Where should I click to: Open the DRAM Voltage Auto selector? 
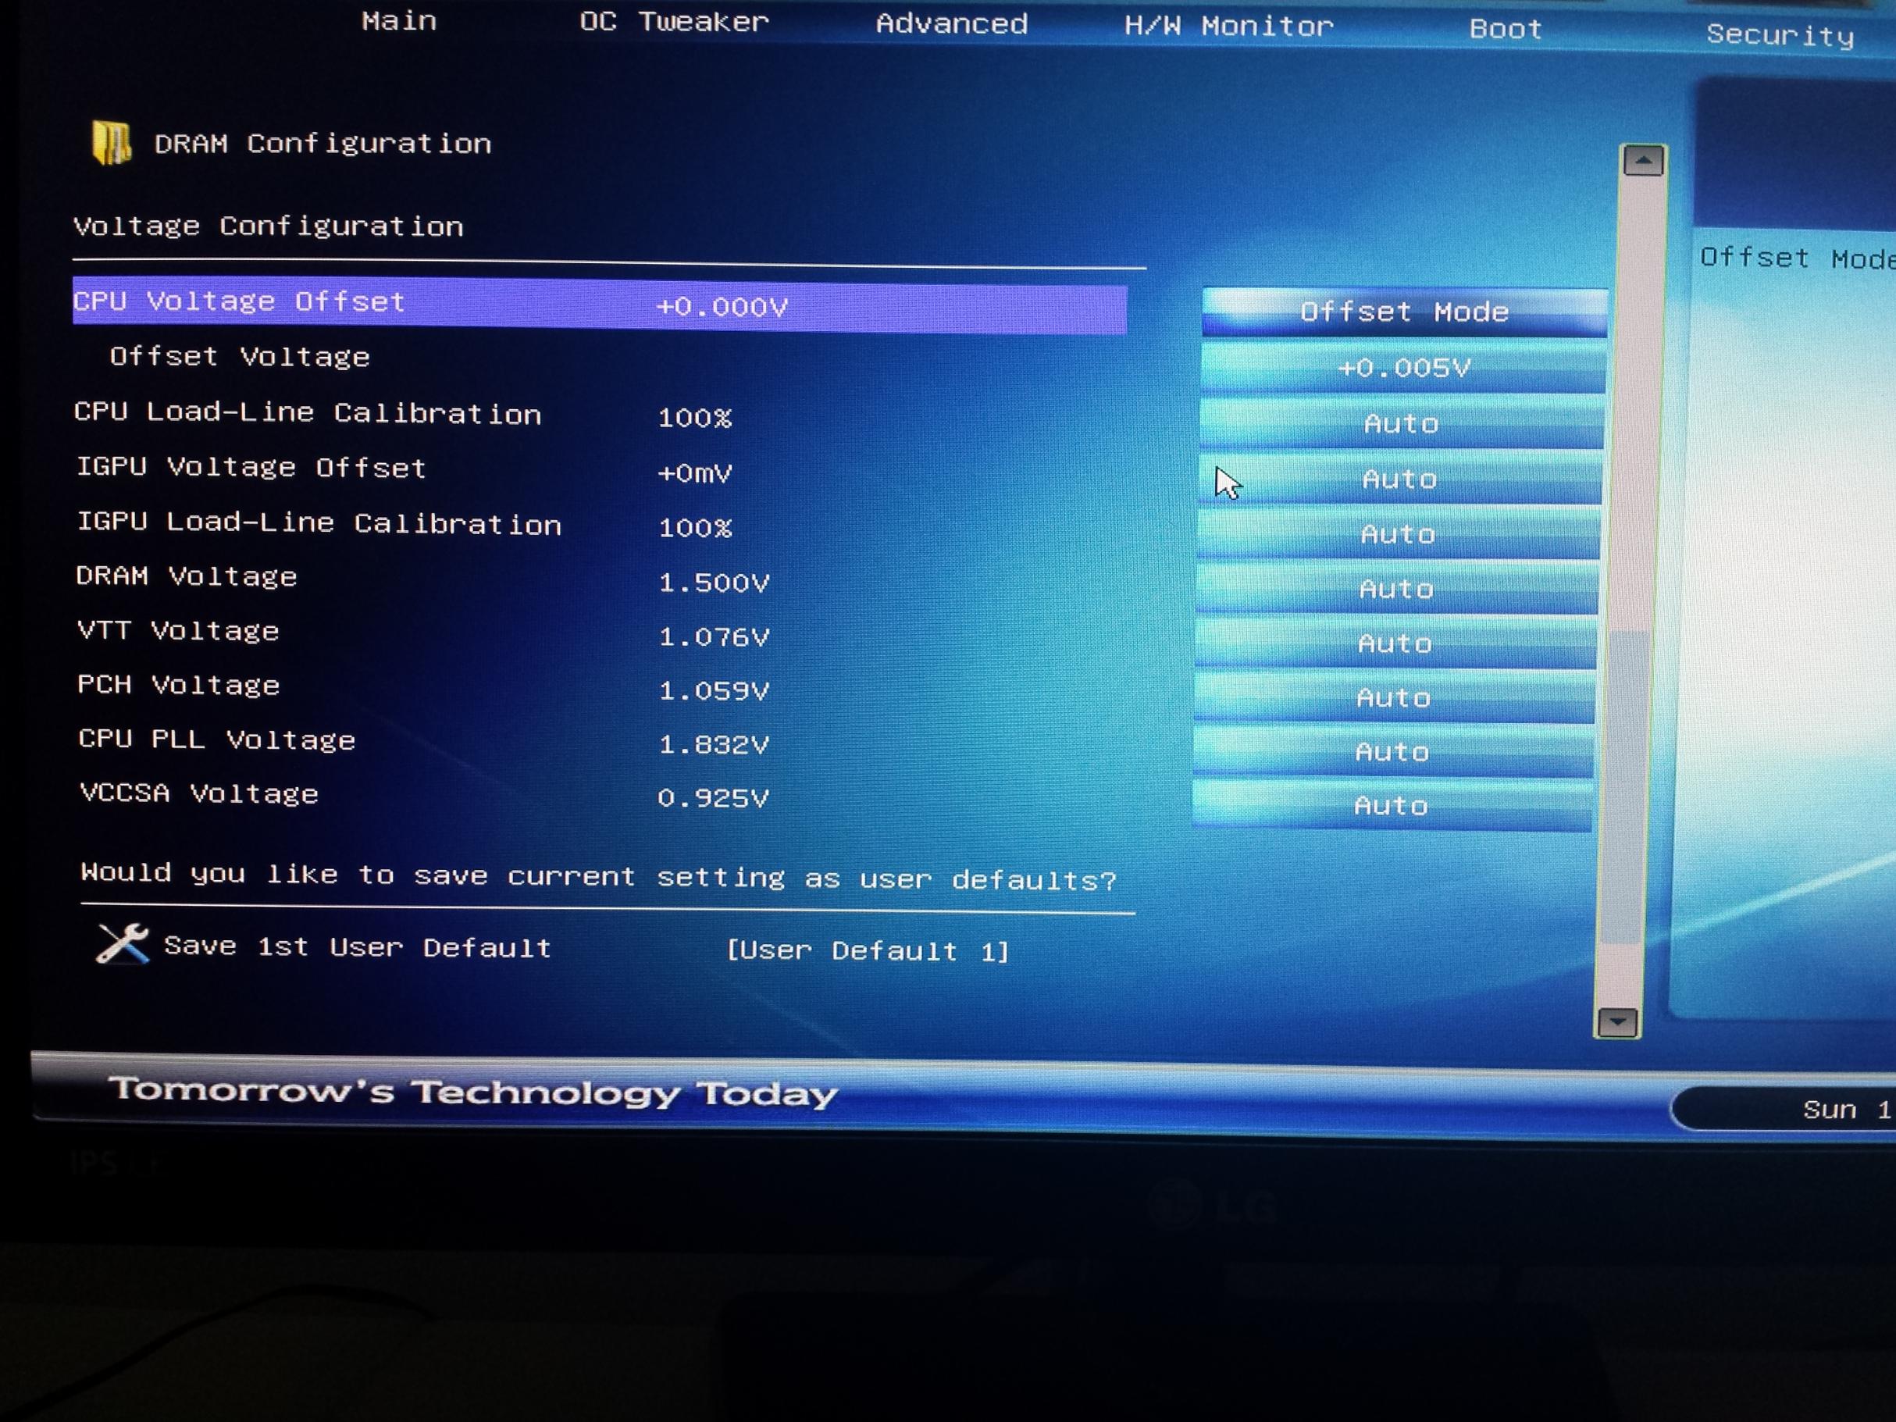pyautogui.click(x=1396, y=589)
